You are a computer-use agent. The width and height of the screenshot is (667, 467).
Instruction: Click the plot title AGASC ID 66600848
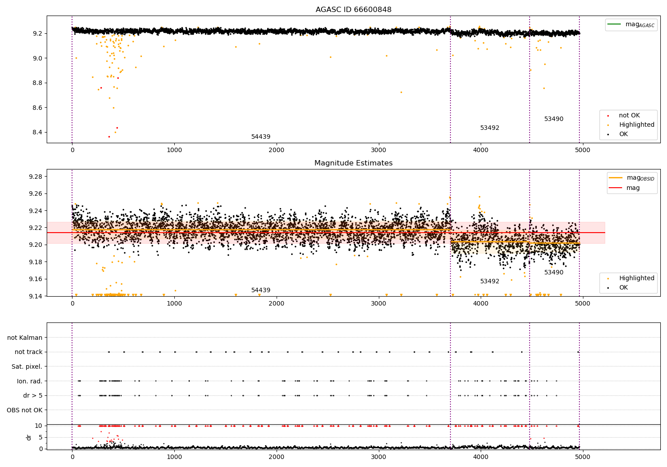point(354,9)
